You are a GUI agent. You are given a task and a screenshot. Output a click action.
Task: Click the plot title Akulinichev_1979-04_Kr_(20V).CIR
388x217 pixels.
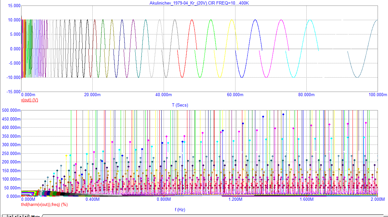point(182,3)
